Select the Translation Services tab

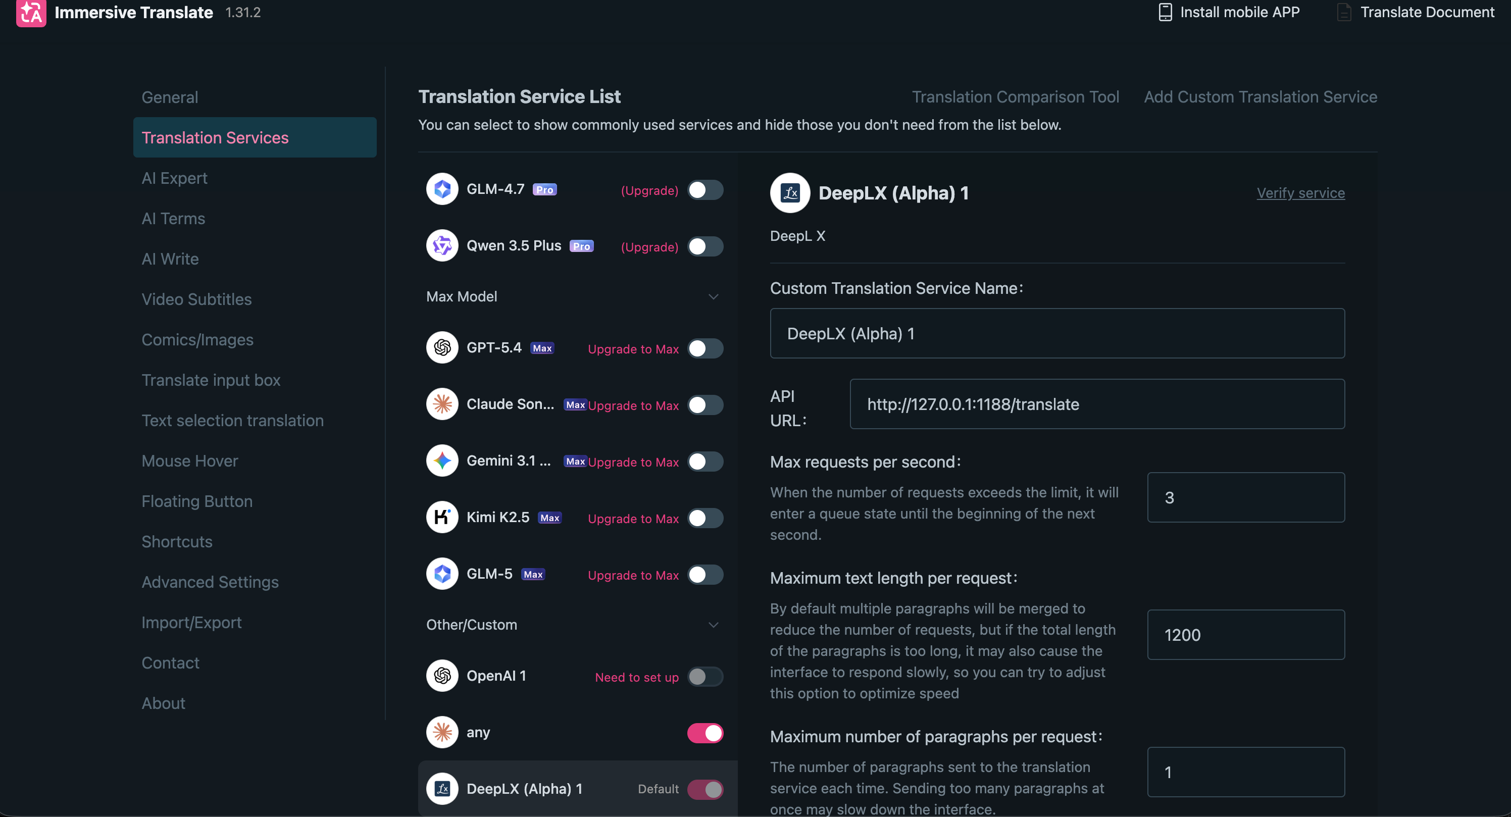pos(255,138)
